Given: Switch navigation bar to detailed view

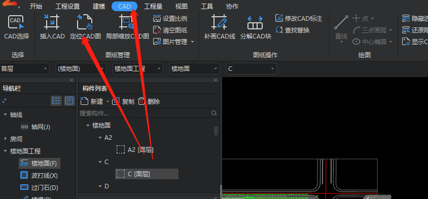Looking at the screenshot, I should coord(69,101).
